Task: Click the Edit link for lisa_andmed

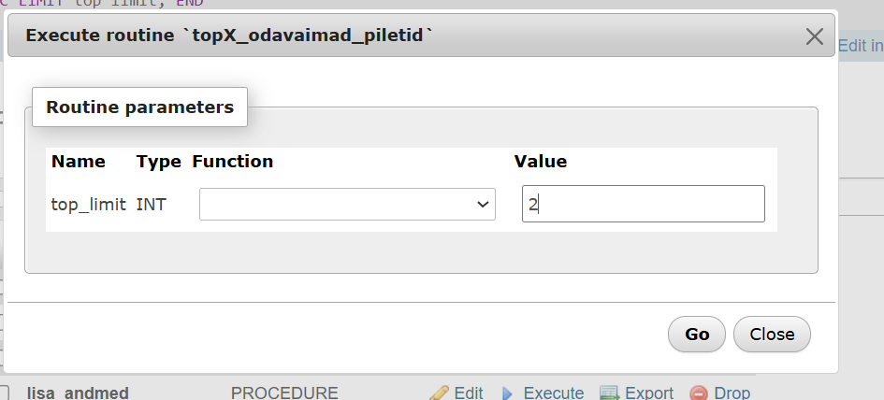Action: tap(468, 393)
